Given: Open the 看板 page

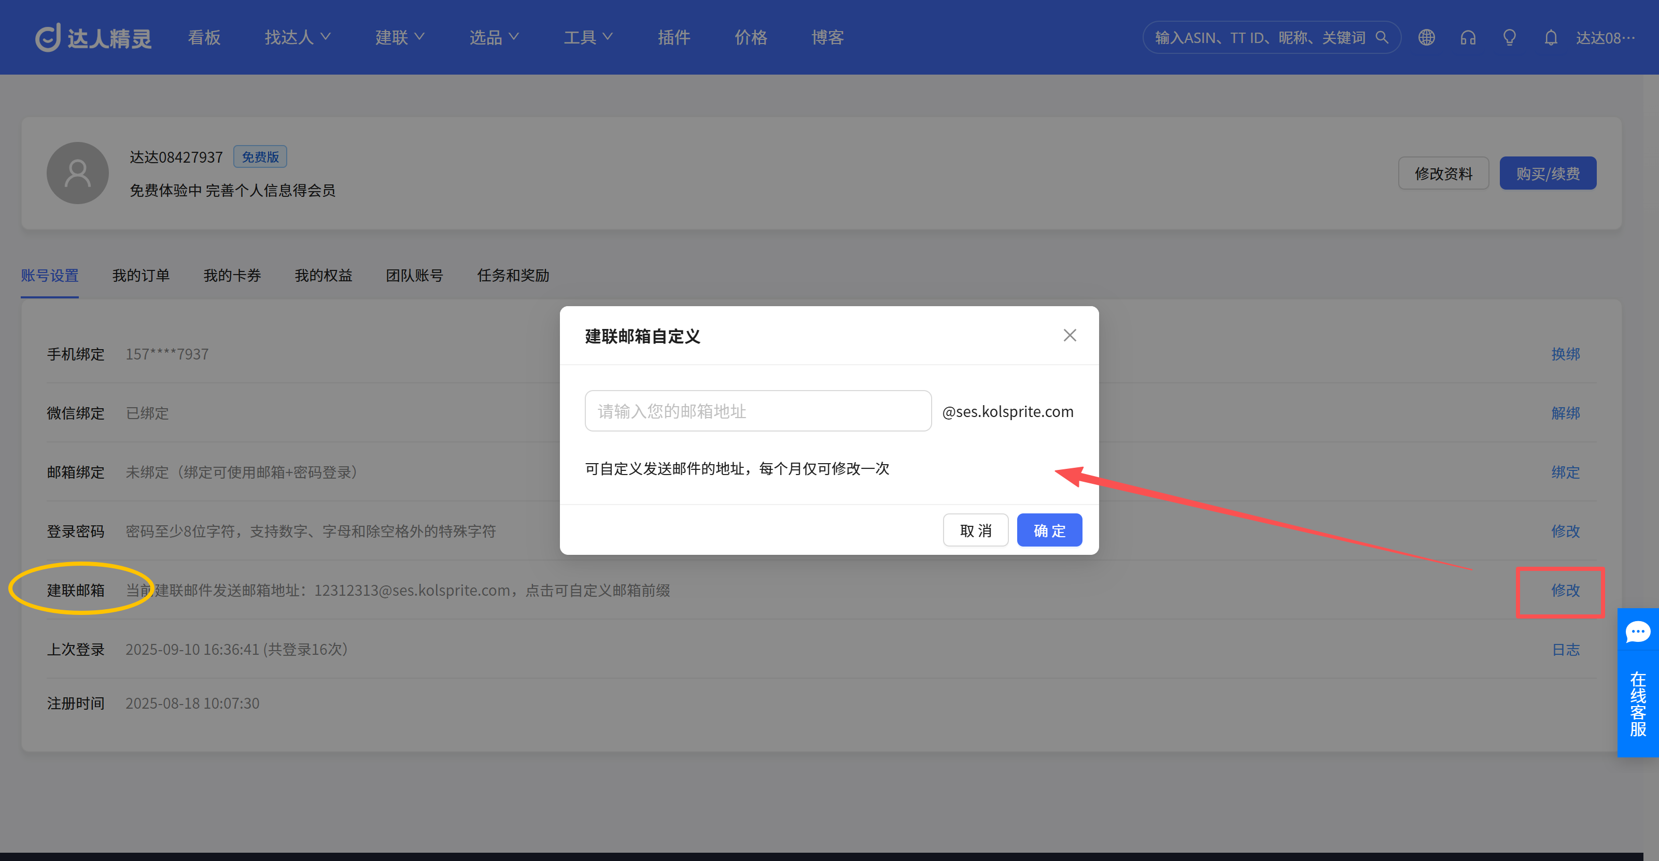Looking at the screenshot, I should 204,37.
